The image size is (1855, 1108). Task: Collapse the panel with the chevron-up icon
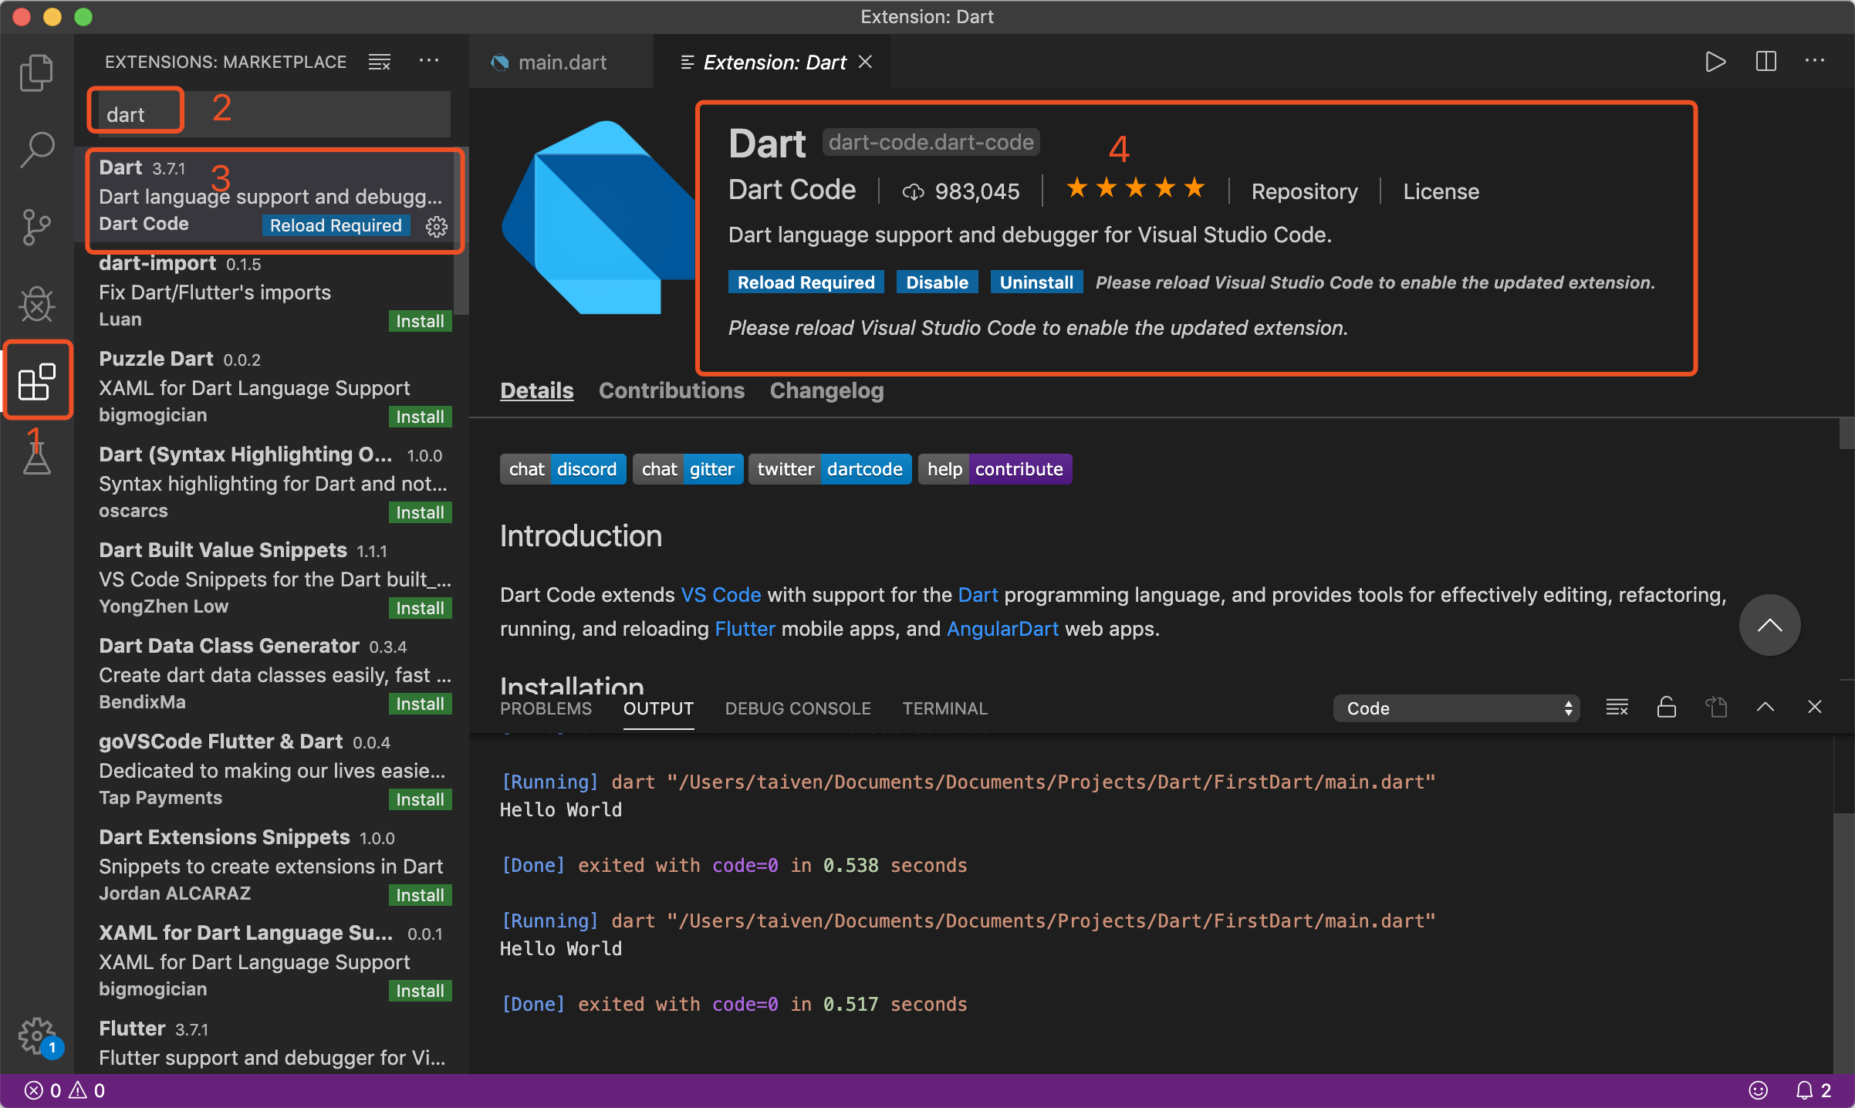(1765, 708)
